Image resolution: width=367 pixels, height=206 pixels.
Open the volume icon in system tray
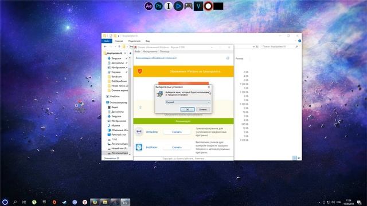point(333,202)
